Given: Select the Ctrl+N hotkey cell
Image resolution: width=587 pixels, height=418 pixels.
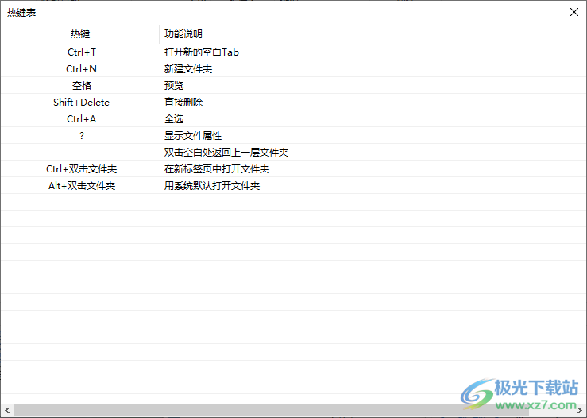Looking at the screenshot, I should click(81, 69).
